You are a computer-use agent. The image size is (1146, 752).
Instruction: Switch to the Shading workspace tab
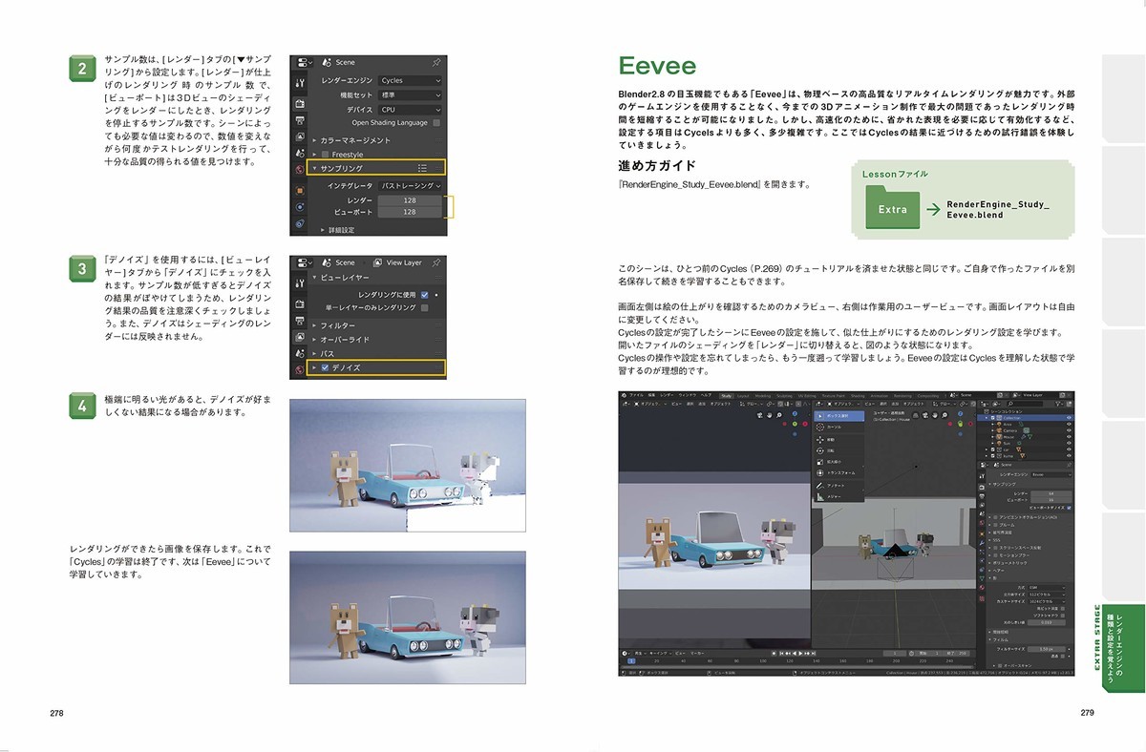(858, 396)
